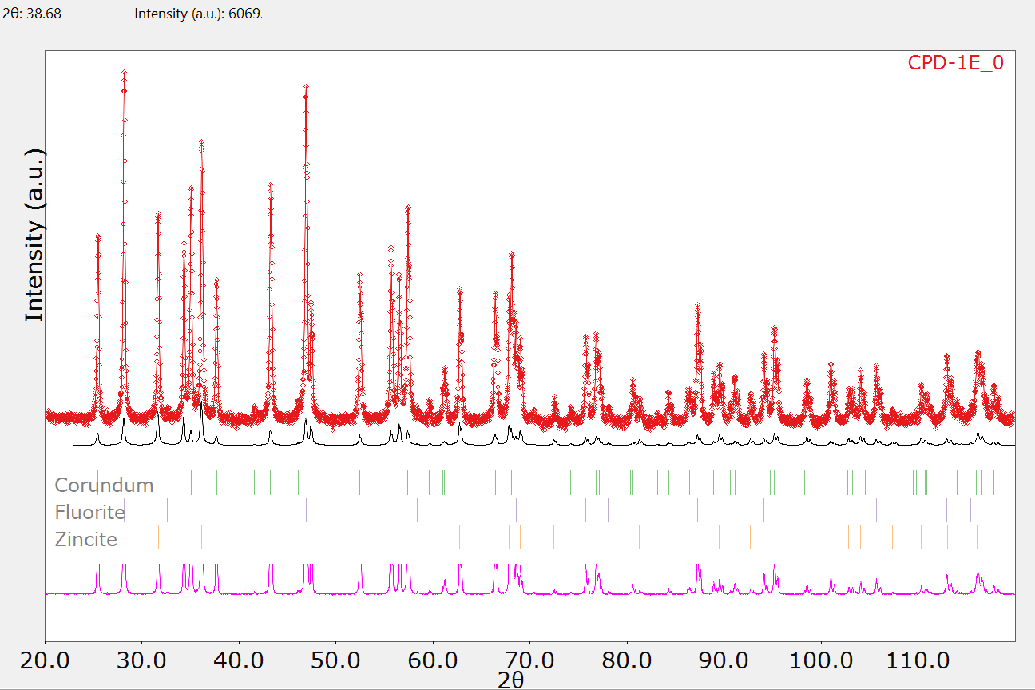
Task: Click the 80.0 x-axis tick label
Action: click(x=627, y=662)
